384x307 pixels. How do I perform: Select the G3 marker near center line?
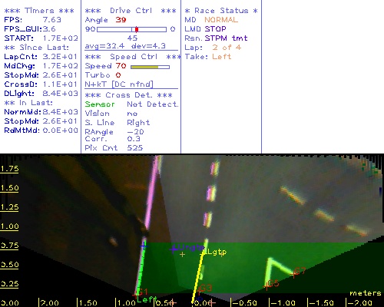coord(205,289)
